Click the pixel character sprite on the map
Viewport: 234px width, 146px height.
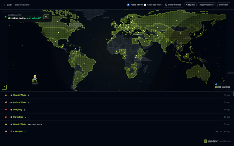(x=35, y=79)
